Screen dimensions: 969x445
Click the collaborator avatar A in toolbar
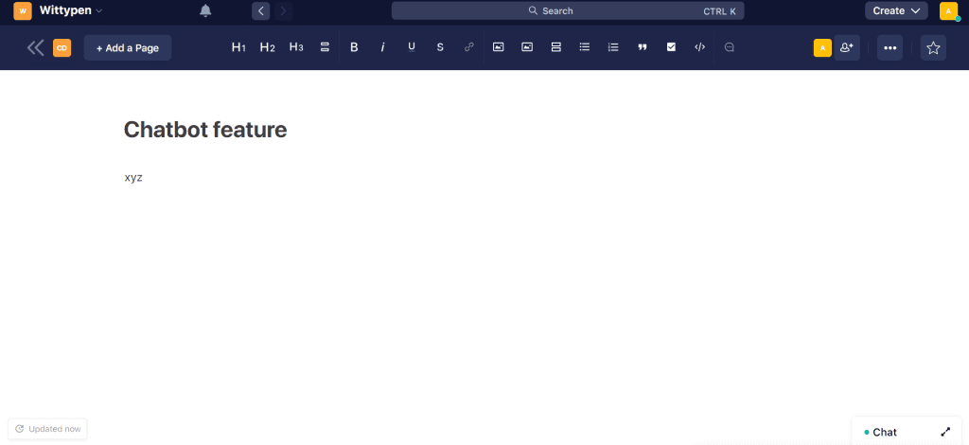pos(822,48)
